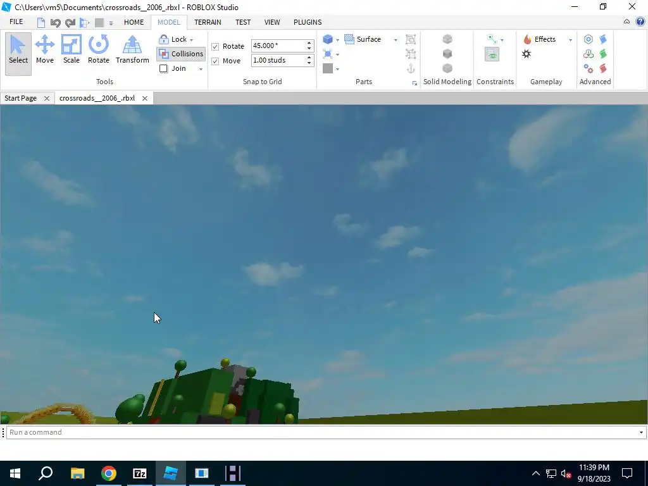Switch to the PLUGINS ribbon tab

point(308,22)
